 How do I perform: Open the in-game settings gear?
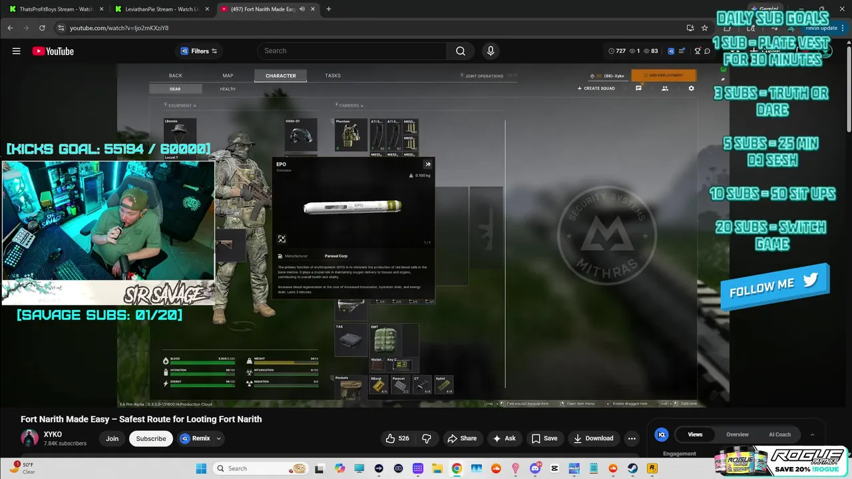[x=691, y=88]
